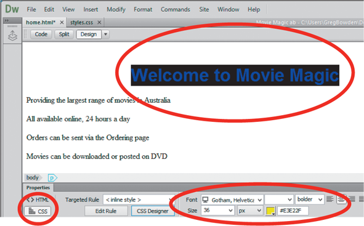This screenshot has width=364, height=226.
Task: Click the file management upload icon
Action: pos(12,36)
